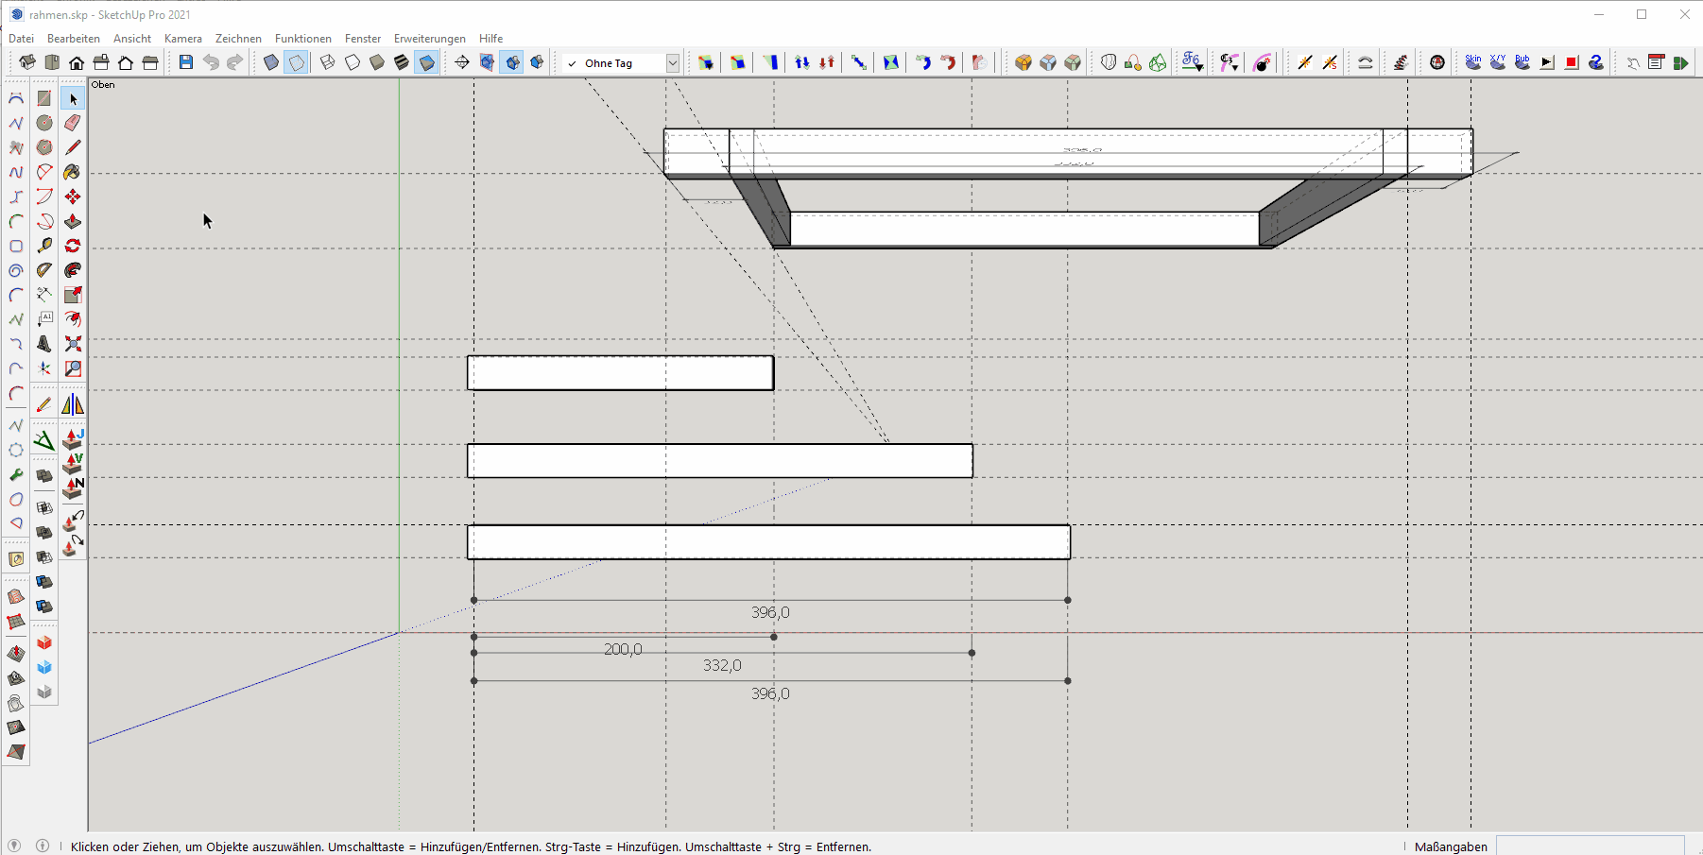
Task: Expand the F6 tool dropdown arrow
Action: coord(1198,68)
